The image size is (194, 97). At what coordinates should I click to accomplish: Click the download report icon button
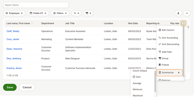(178, 13)
